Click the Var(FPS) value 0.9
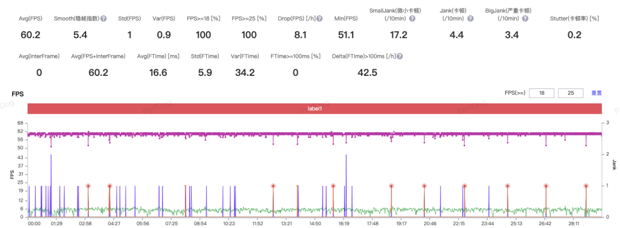Screen dimensions: 620x228 164,35
